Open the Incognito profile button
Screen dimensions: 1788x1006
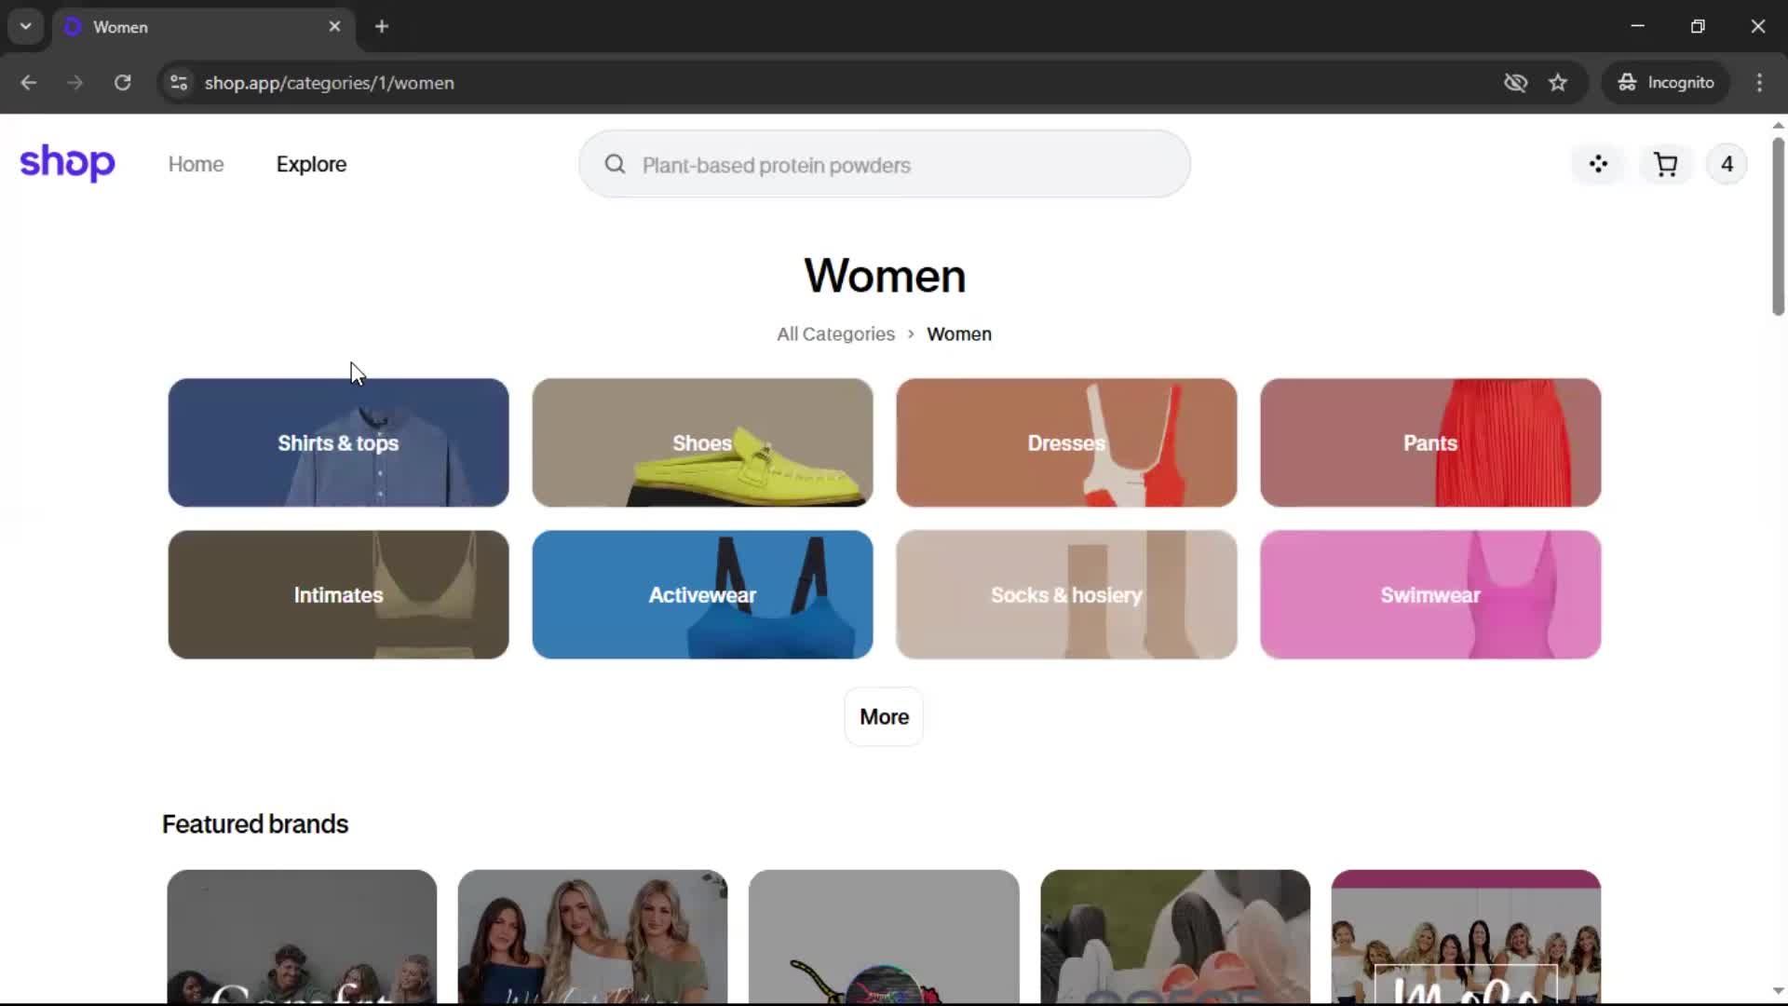(1666, 83)
